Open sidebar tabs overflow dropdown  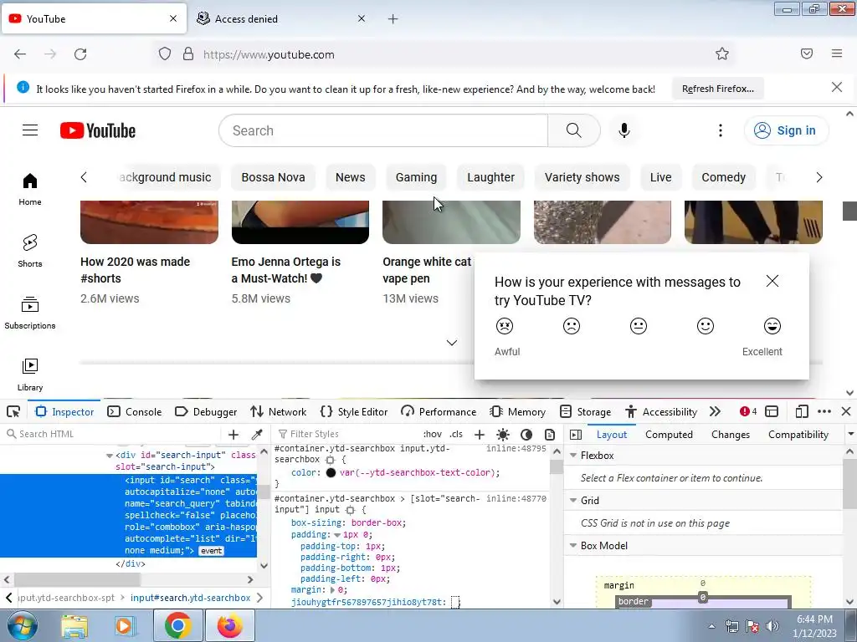(850, 435)
